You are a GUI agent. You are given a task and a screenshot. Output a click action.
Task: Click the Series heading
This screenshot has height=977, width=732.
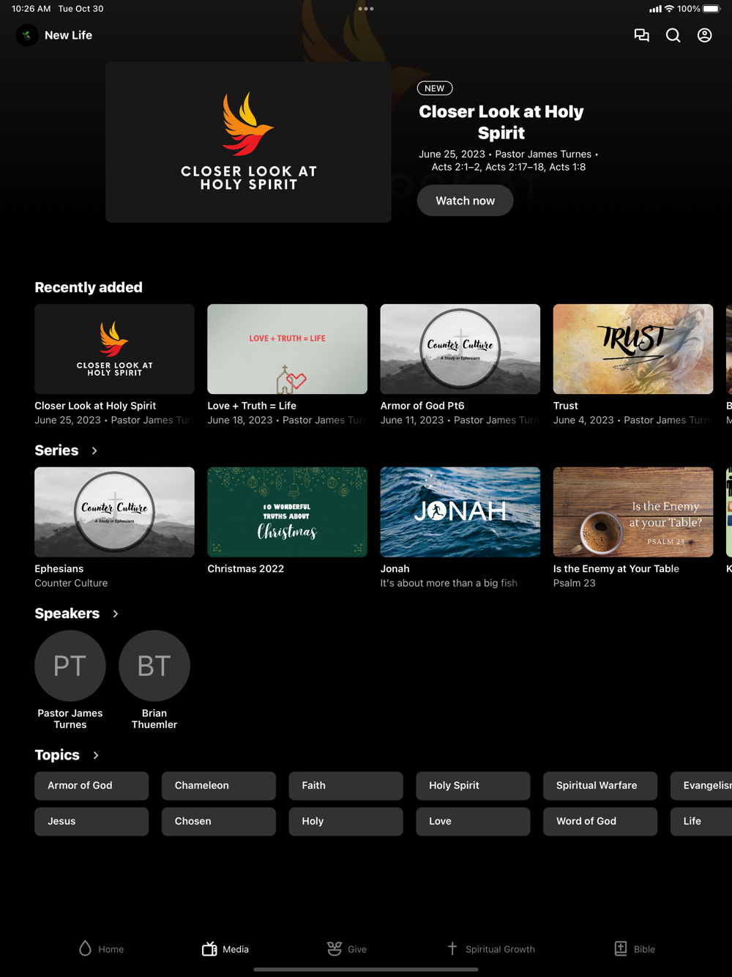(56, 450)
